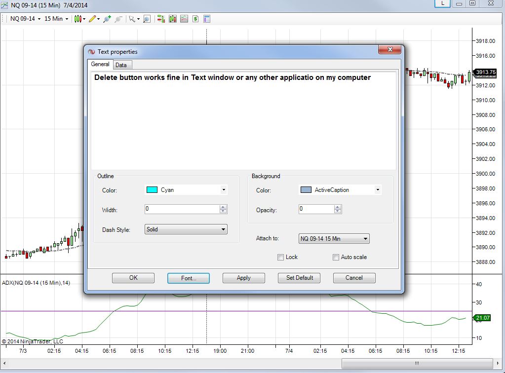This screenshot has height=373, width=505.
Task: Click the OK button
Action: coord(133,278)
